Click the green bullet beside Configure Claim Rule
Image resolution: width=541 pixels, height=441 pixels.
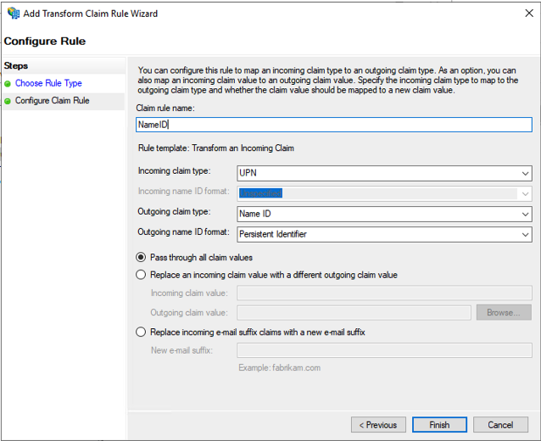8,101
